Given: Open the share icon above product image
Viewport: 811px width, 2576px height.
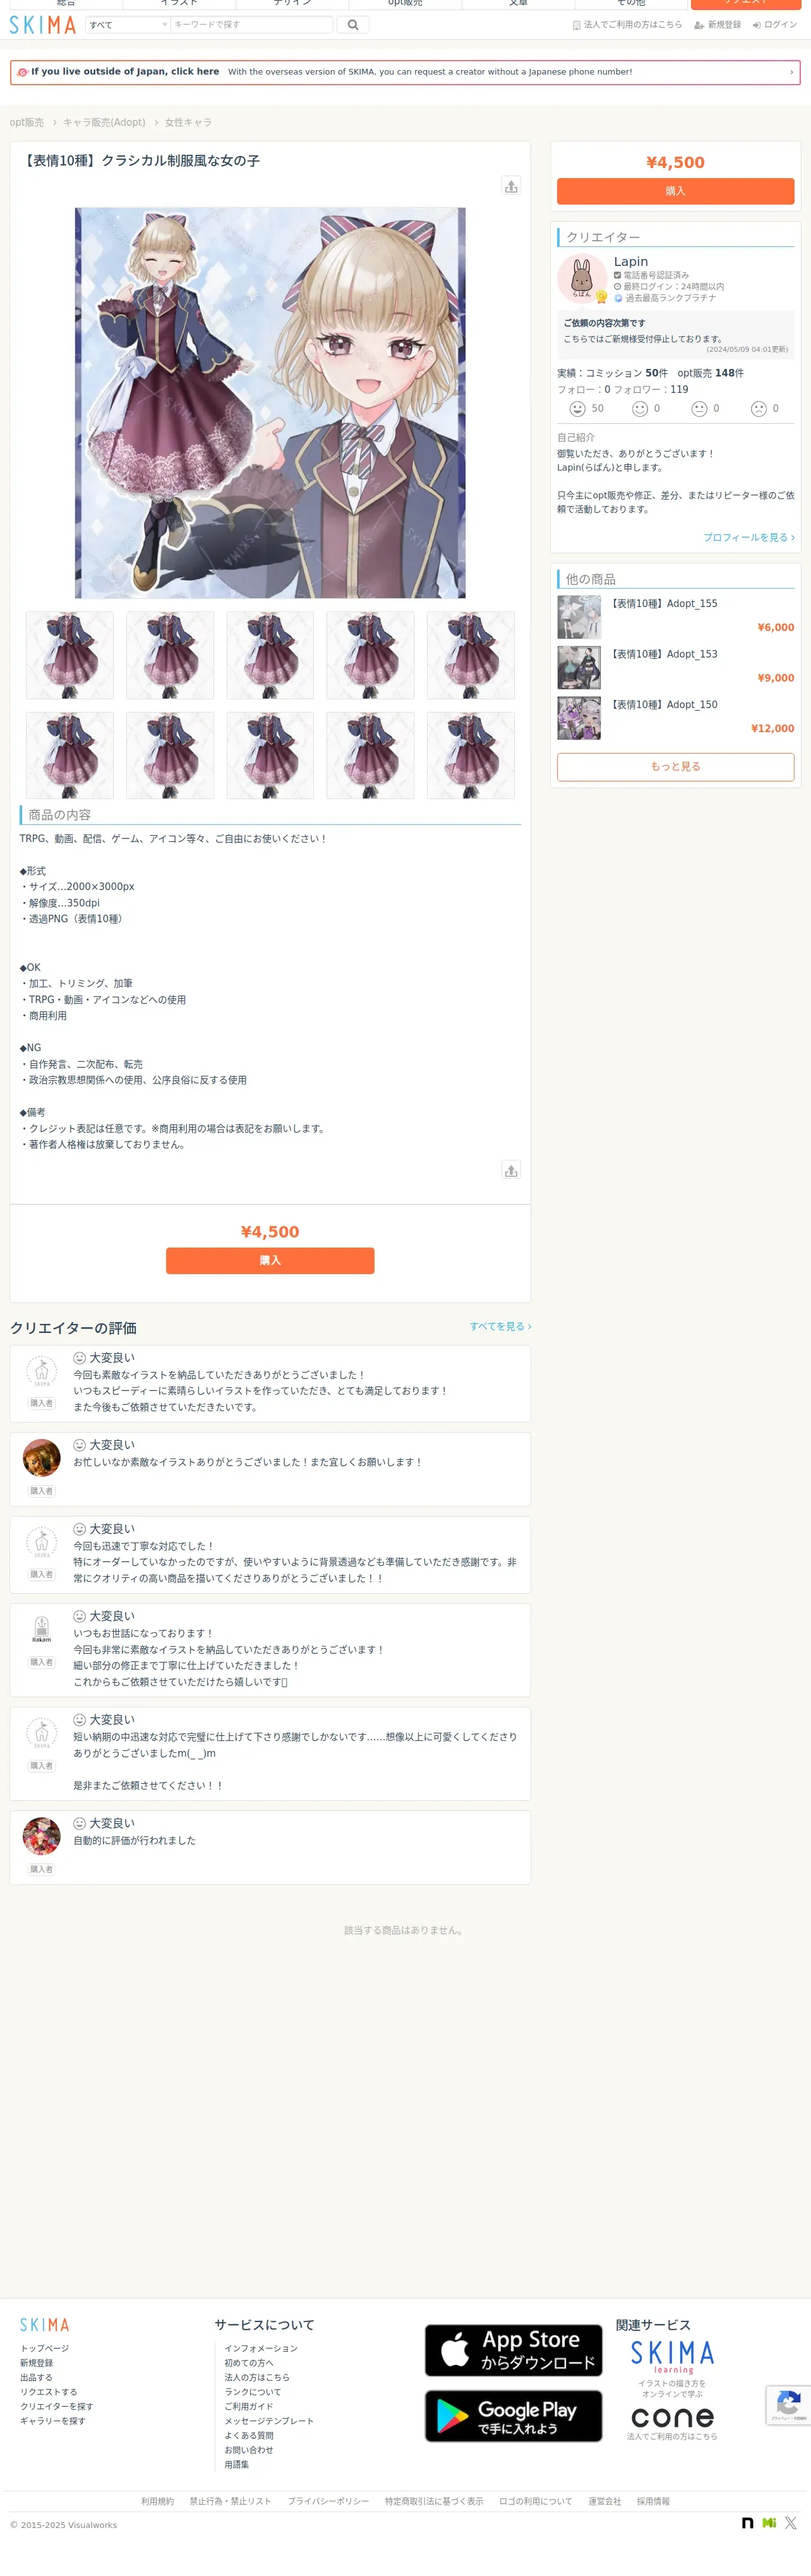Looking at the screenshot, I should (x=511, y=186).
